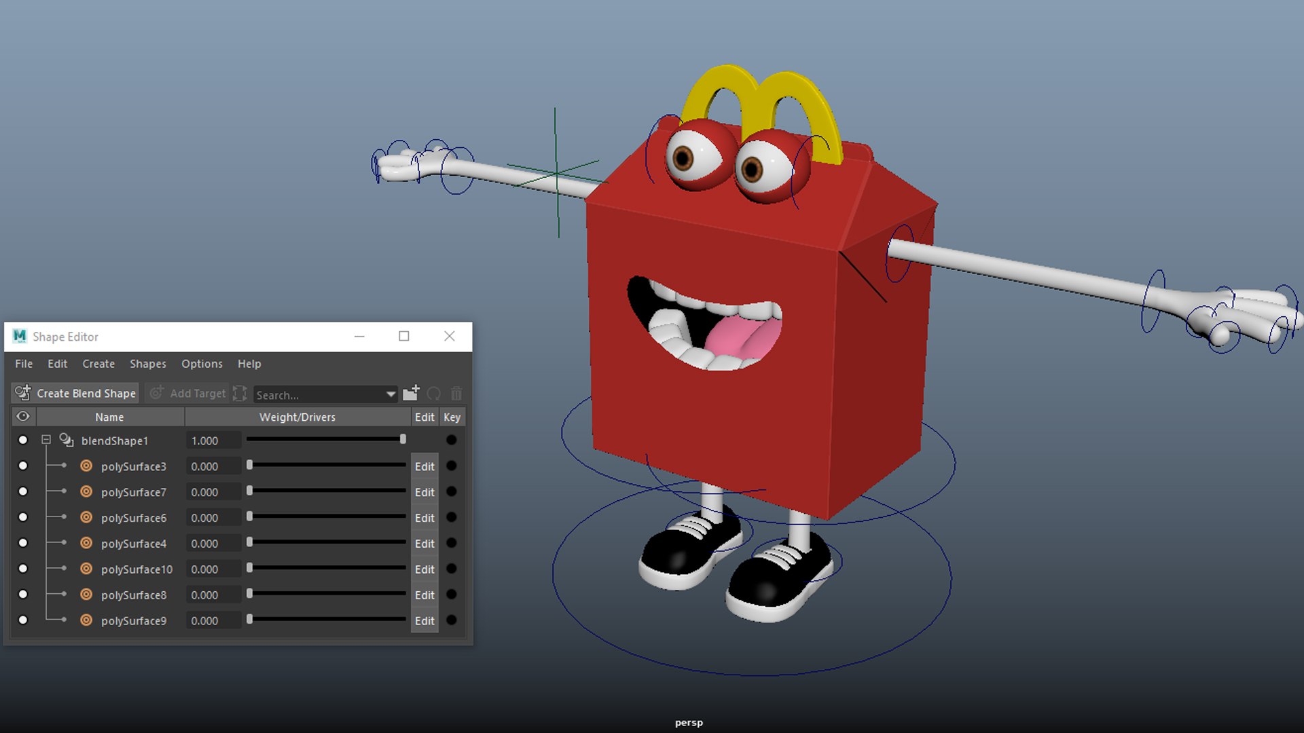
Task: Click the persp camera label in viewport
Action: pos(689,723)
